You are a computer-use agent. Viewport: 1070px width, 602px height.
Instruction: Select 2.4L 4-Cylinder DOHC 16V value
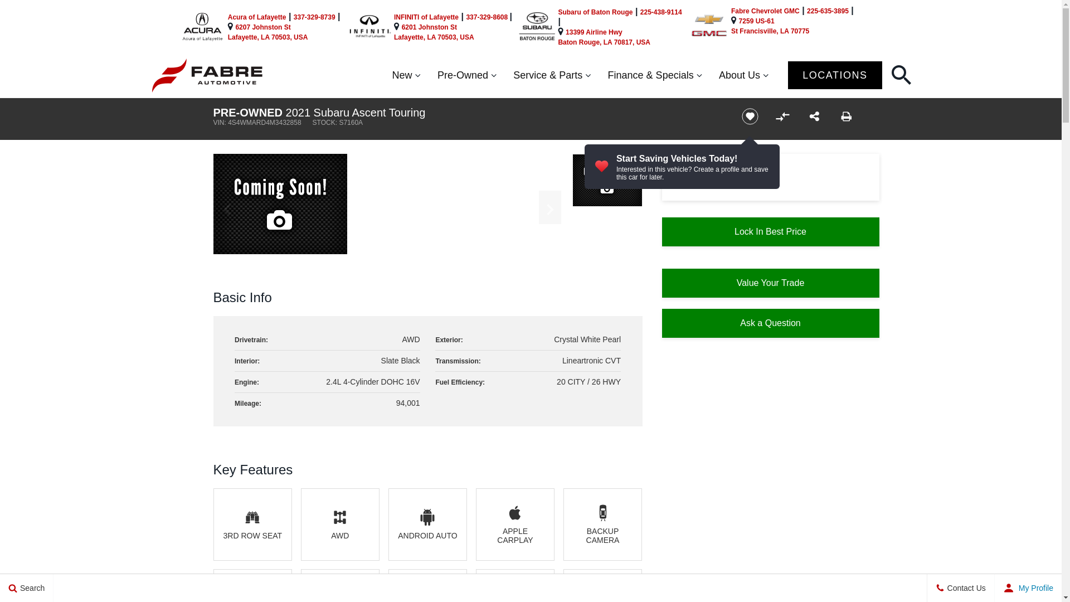pyautogui.click(x=373, y=382)
